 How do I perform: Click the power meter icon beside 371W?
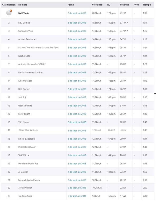click(127, 23)
